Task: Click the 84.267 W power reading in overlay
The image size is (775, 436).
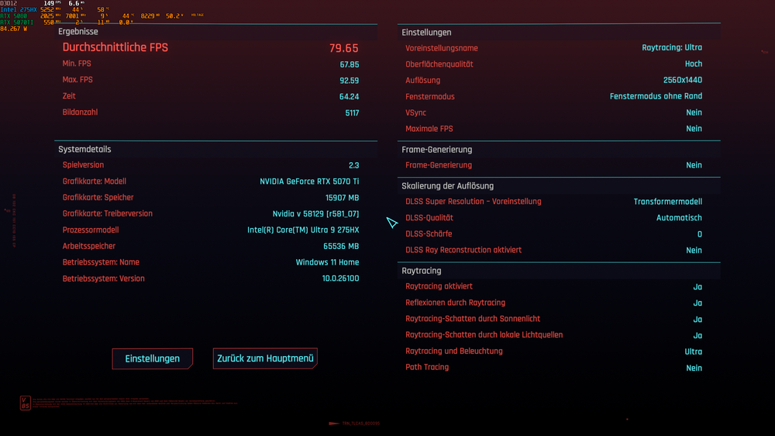Action: click(14, 29)
